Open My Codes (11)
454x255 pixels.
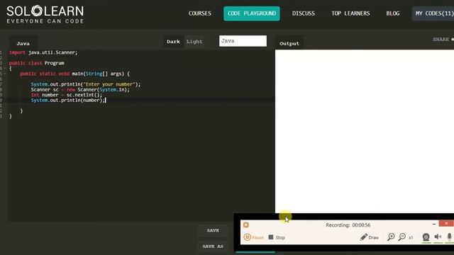(x=433, y=13)
